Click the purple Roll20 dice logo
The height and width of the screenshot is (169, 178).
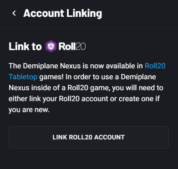tap(51, 46)
